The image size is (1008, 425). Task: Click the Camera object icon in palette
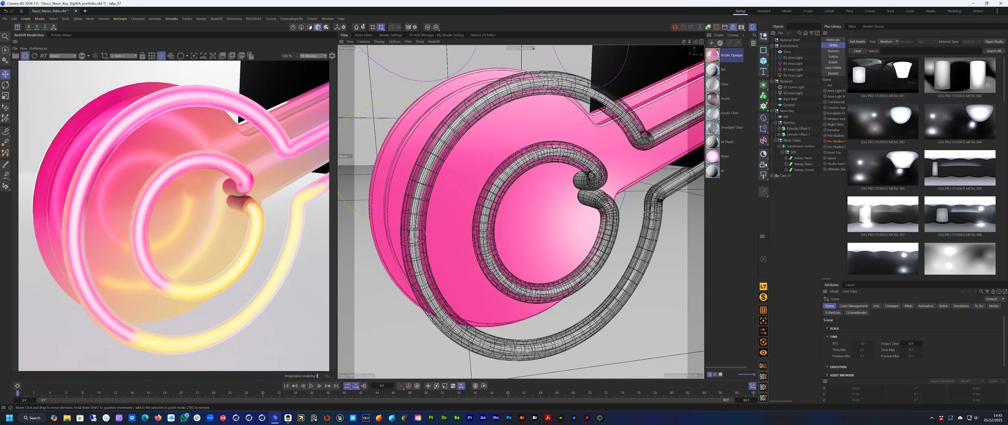763,164
